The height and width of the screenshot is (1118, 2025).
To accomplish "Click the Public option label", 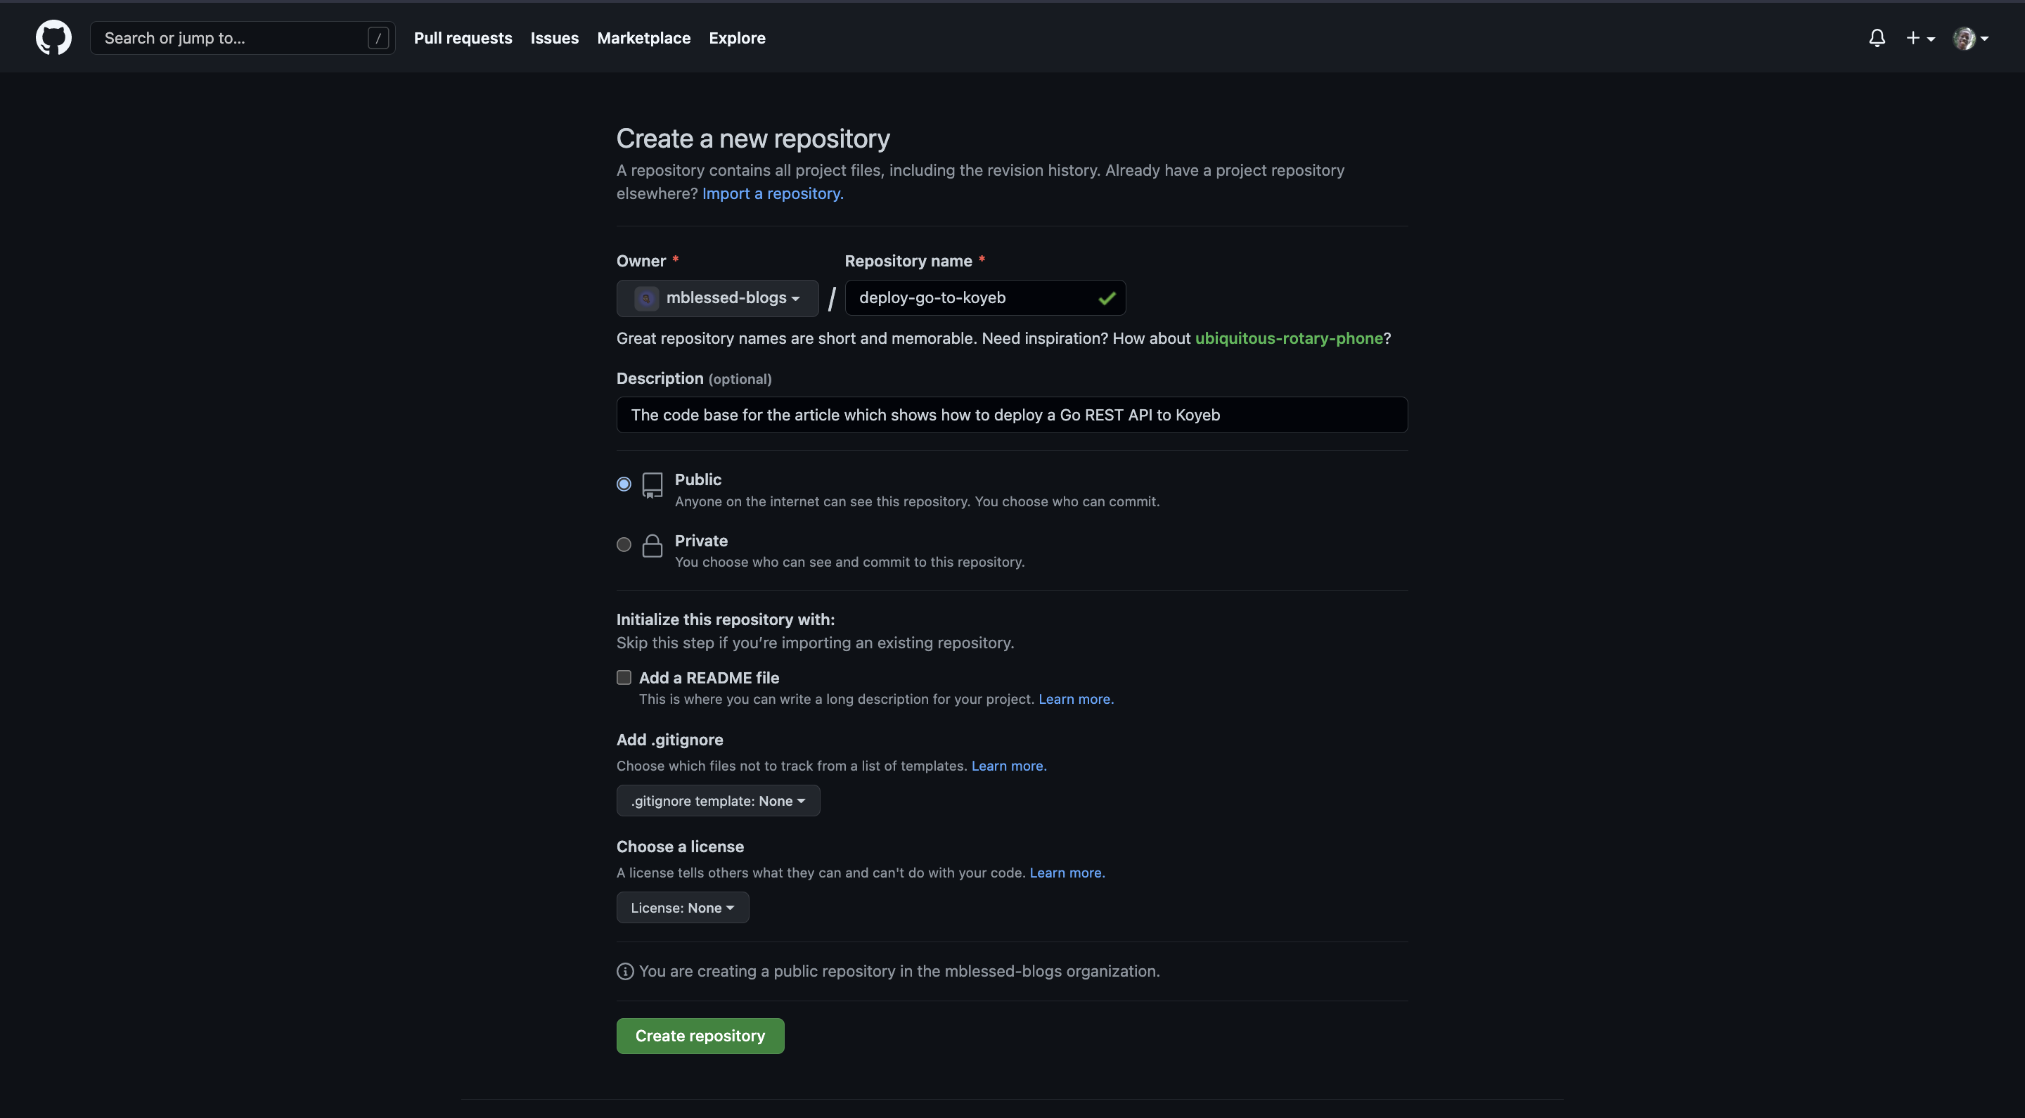I will click(697, 480).
